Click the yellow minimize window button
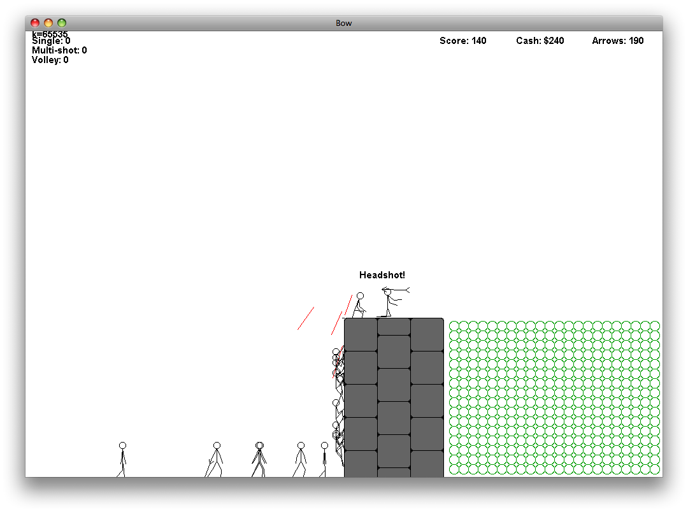Screen dimensions: 688x512 [48, 23]
